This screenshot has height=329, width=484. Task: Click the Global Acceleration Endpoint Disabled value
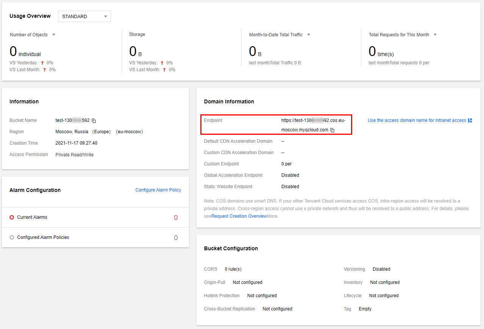(290, 175)
